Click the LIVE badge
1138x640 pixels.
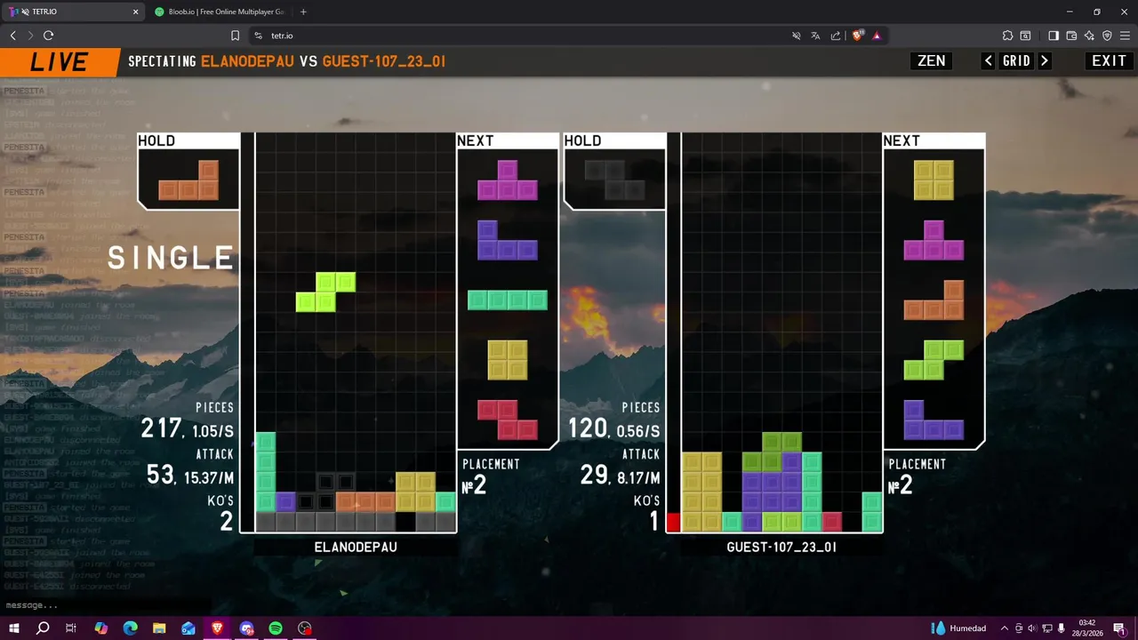[59, 61]
